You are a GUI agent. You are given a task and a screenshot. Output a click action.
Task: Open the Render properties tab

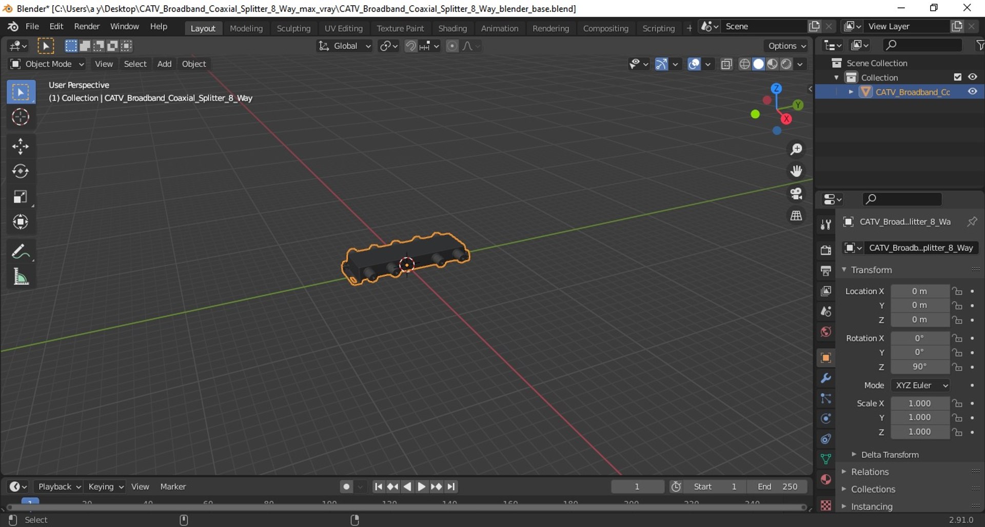point(825,250)
